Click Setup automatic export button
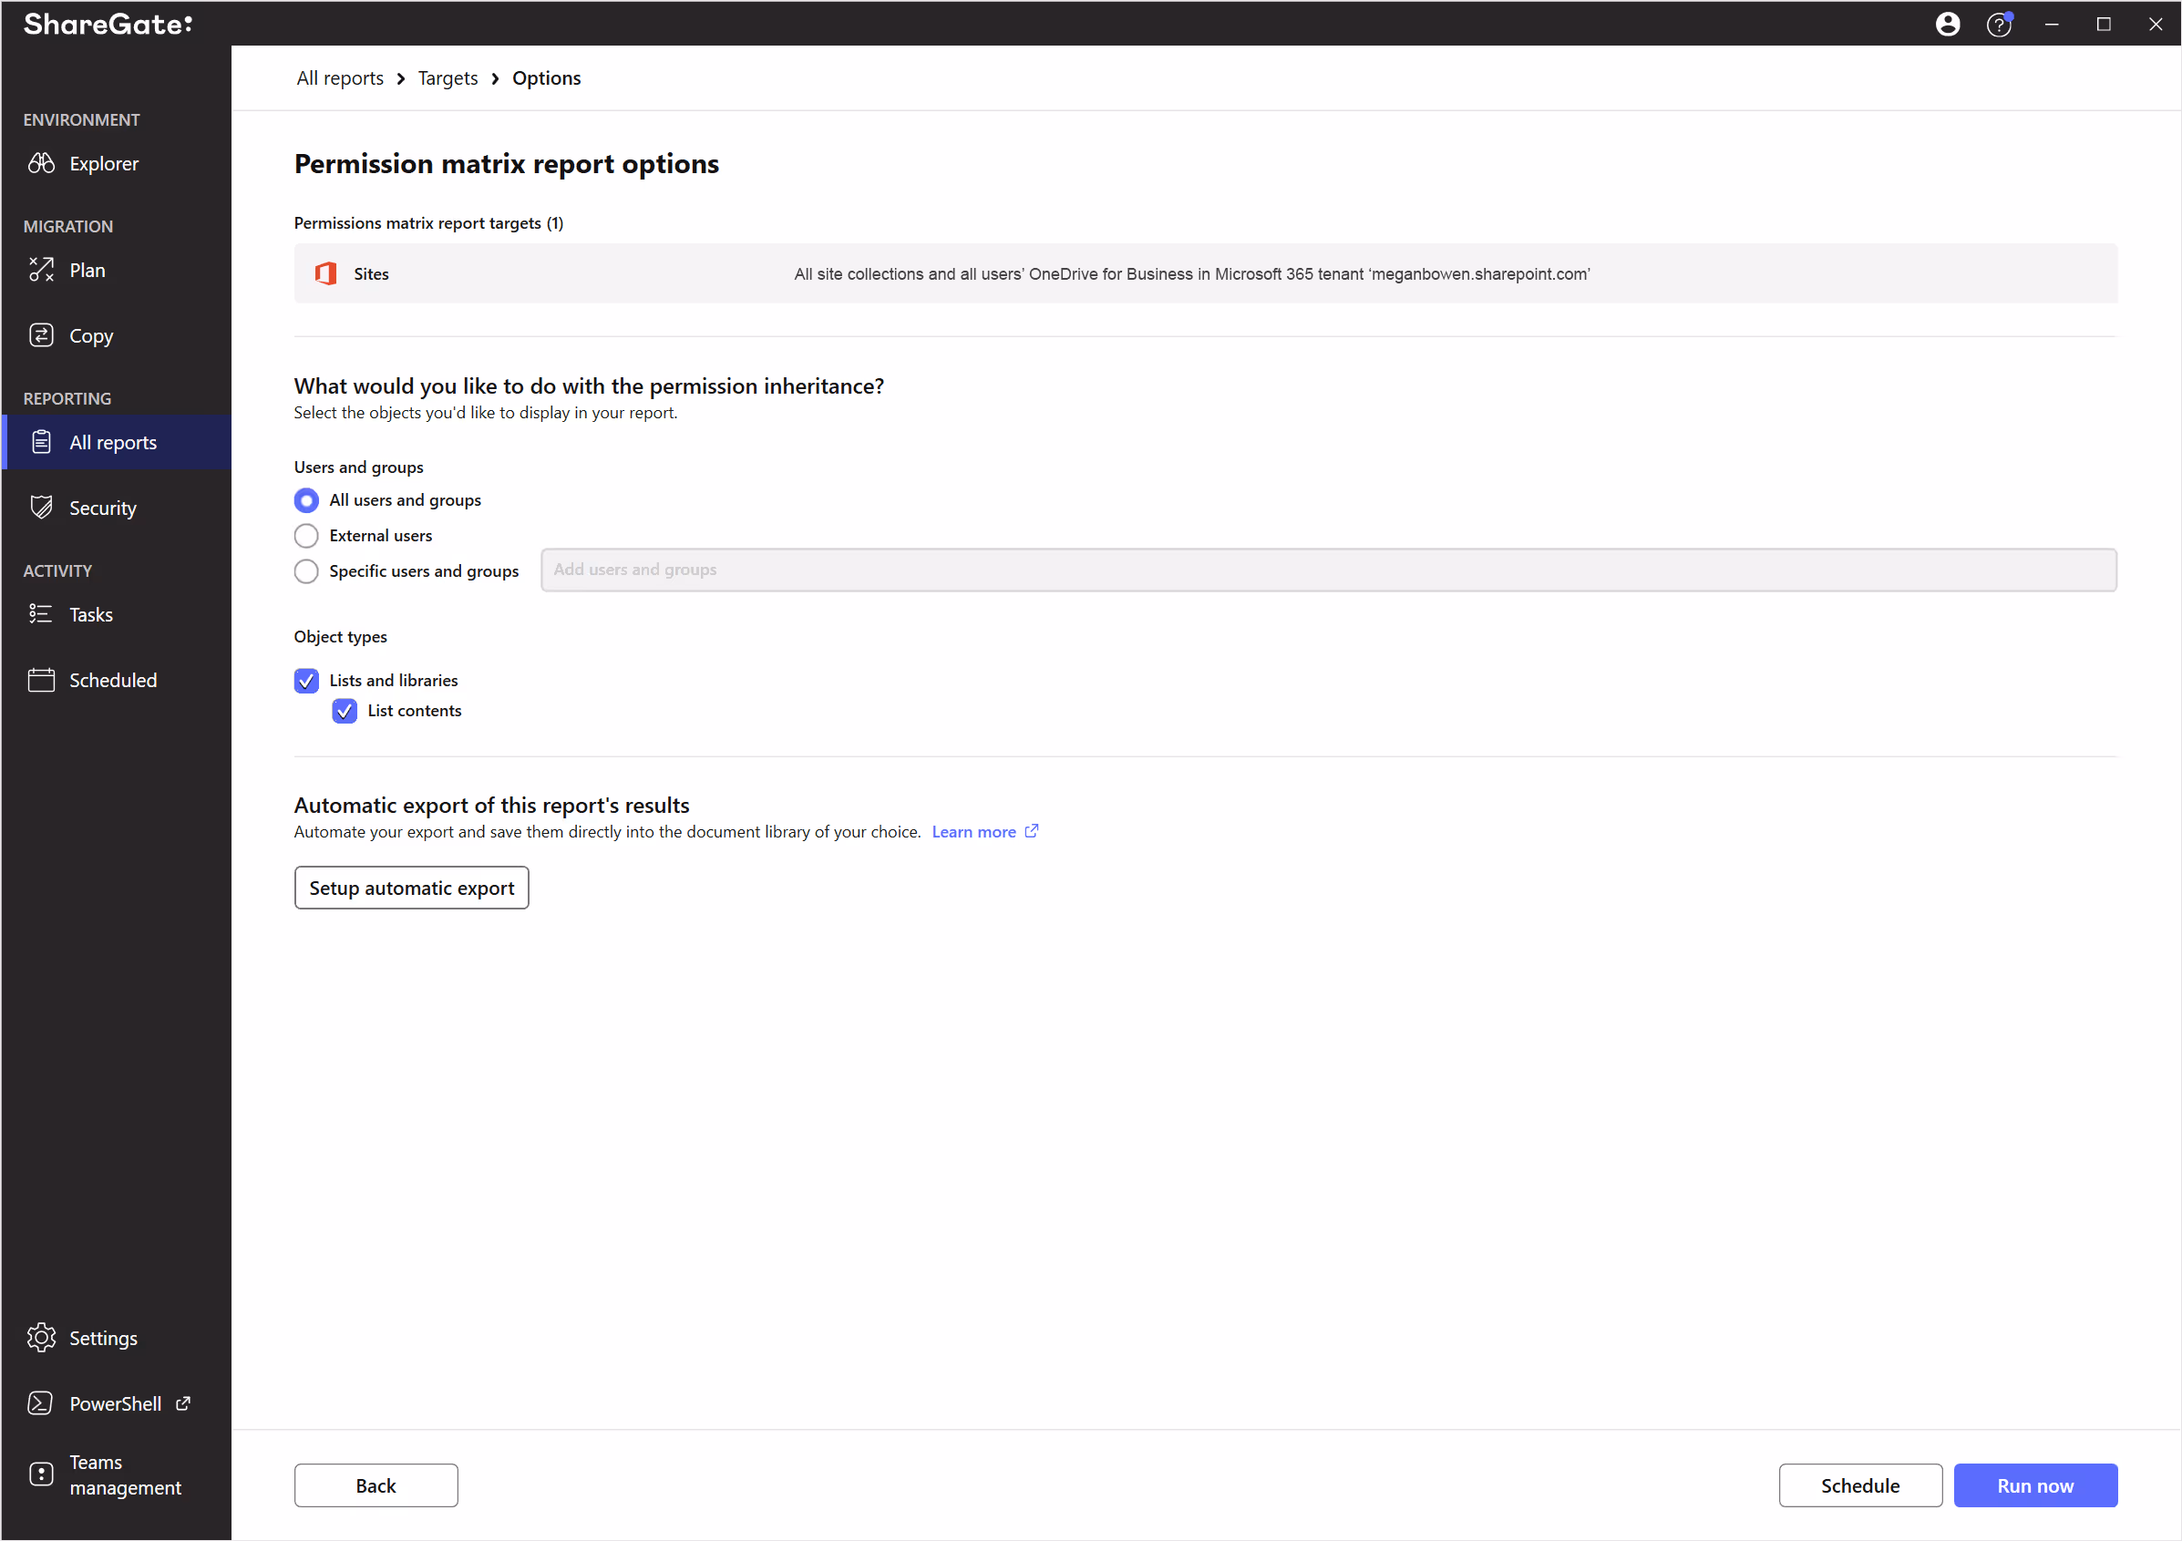This screenshot has height=1541, width=2182. point(410,888)
